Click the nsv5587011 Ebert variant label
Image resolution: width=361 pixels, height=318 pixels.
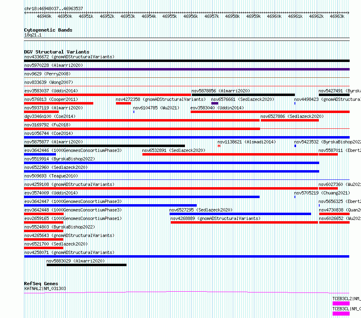click(x=340, y=150)
